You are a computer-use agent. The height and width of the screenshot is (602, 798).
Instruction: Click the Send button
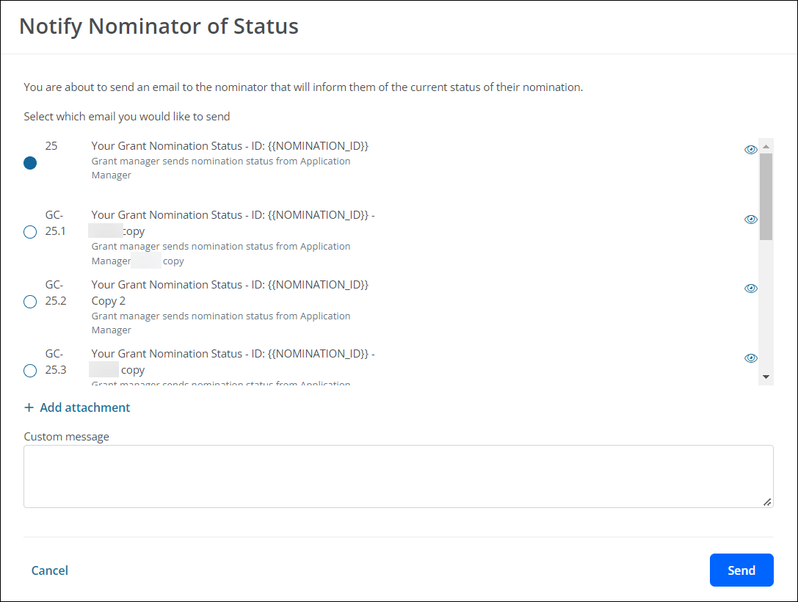(x=741, y=570)
